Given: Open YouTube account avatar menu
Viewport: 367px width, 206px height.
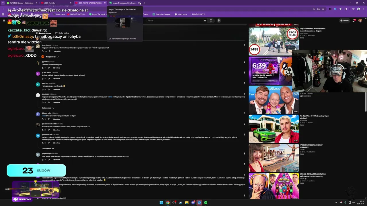Looking at the screenshot, I should pyautogui.click(x=360, y=21).
